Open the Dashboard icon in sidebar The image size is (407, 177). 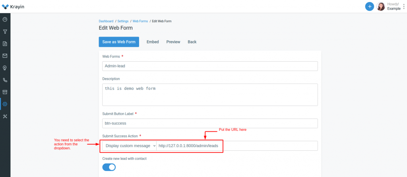coord(5,19)
